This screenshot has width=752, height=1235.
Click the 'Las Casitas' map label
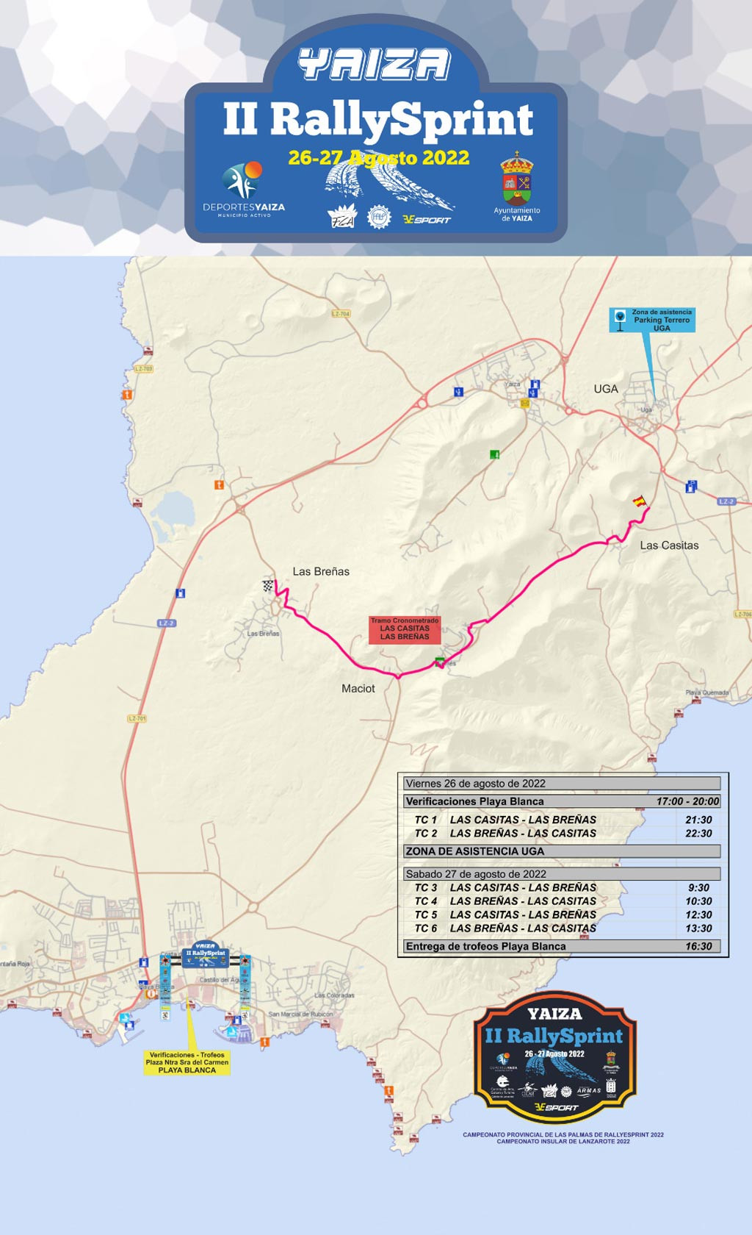tap(669, 545)
